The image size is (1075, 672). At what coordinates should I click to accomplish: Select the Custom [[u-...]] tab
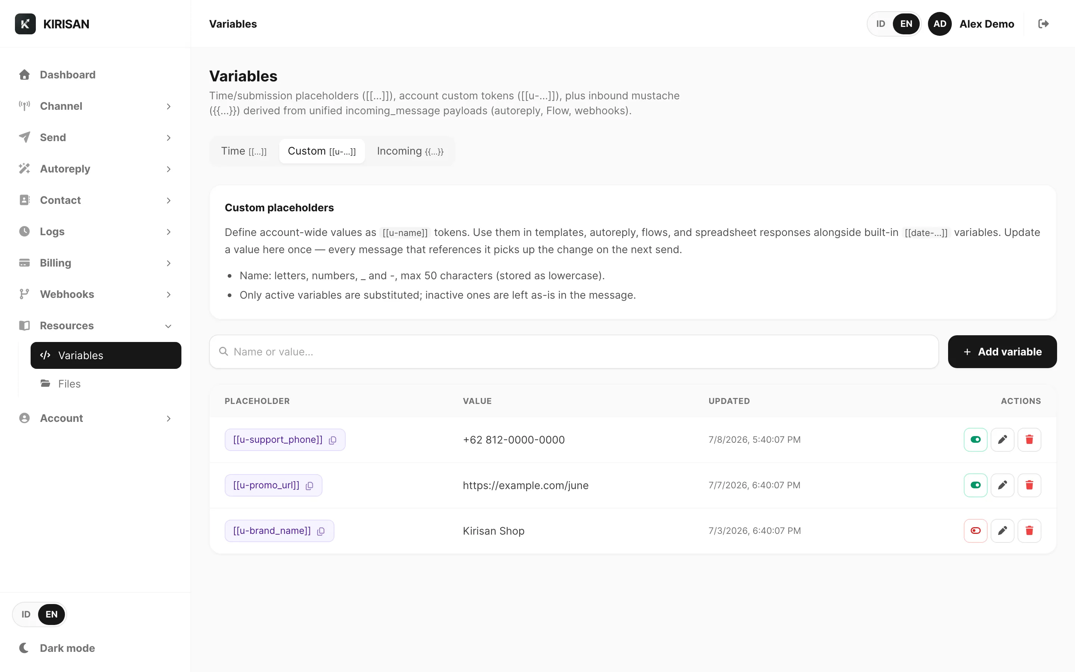click(x=322, y=151)
